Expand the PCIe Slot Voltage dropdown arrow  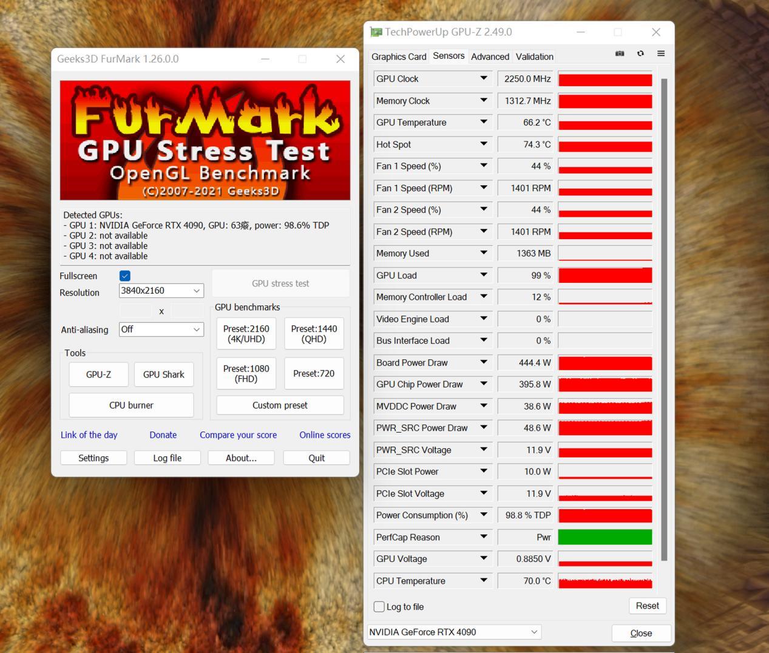pos(484,493)
